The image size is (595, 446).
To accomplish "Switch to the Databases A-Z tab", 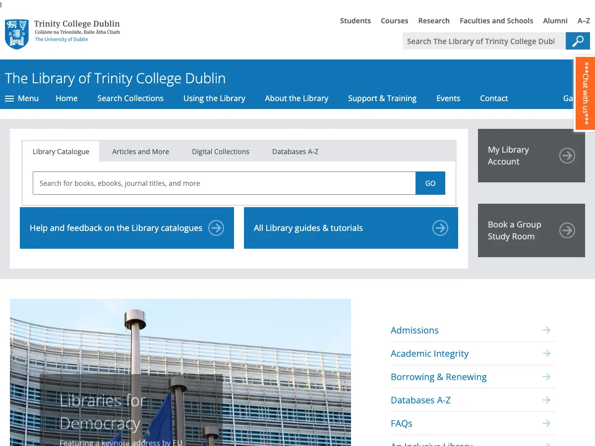I will pyautogui.click(x=295, y=152).
